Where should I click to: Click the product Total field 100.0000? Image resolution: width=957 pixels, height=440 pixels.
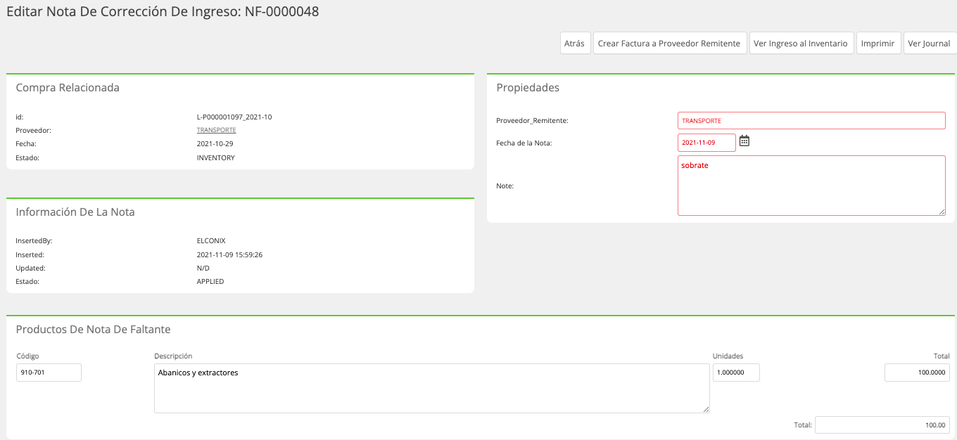pos(917,373)
